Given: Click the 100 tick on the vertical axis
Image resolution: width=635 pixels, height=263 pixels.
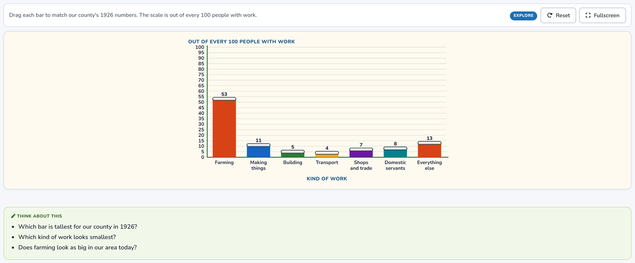Looking at the screenshot, I should click(x=200, y=47).
